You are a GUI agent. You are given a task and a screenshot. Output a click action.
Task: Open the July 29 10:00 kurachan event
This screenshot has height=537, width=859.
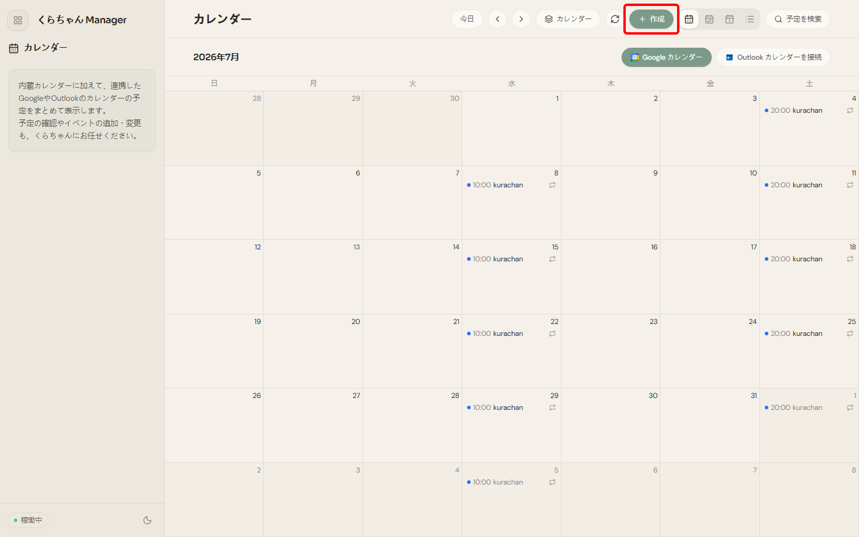[x=511, y=408]
